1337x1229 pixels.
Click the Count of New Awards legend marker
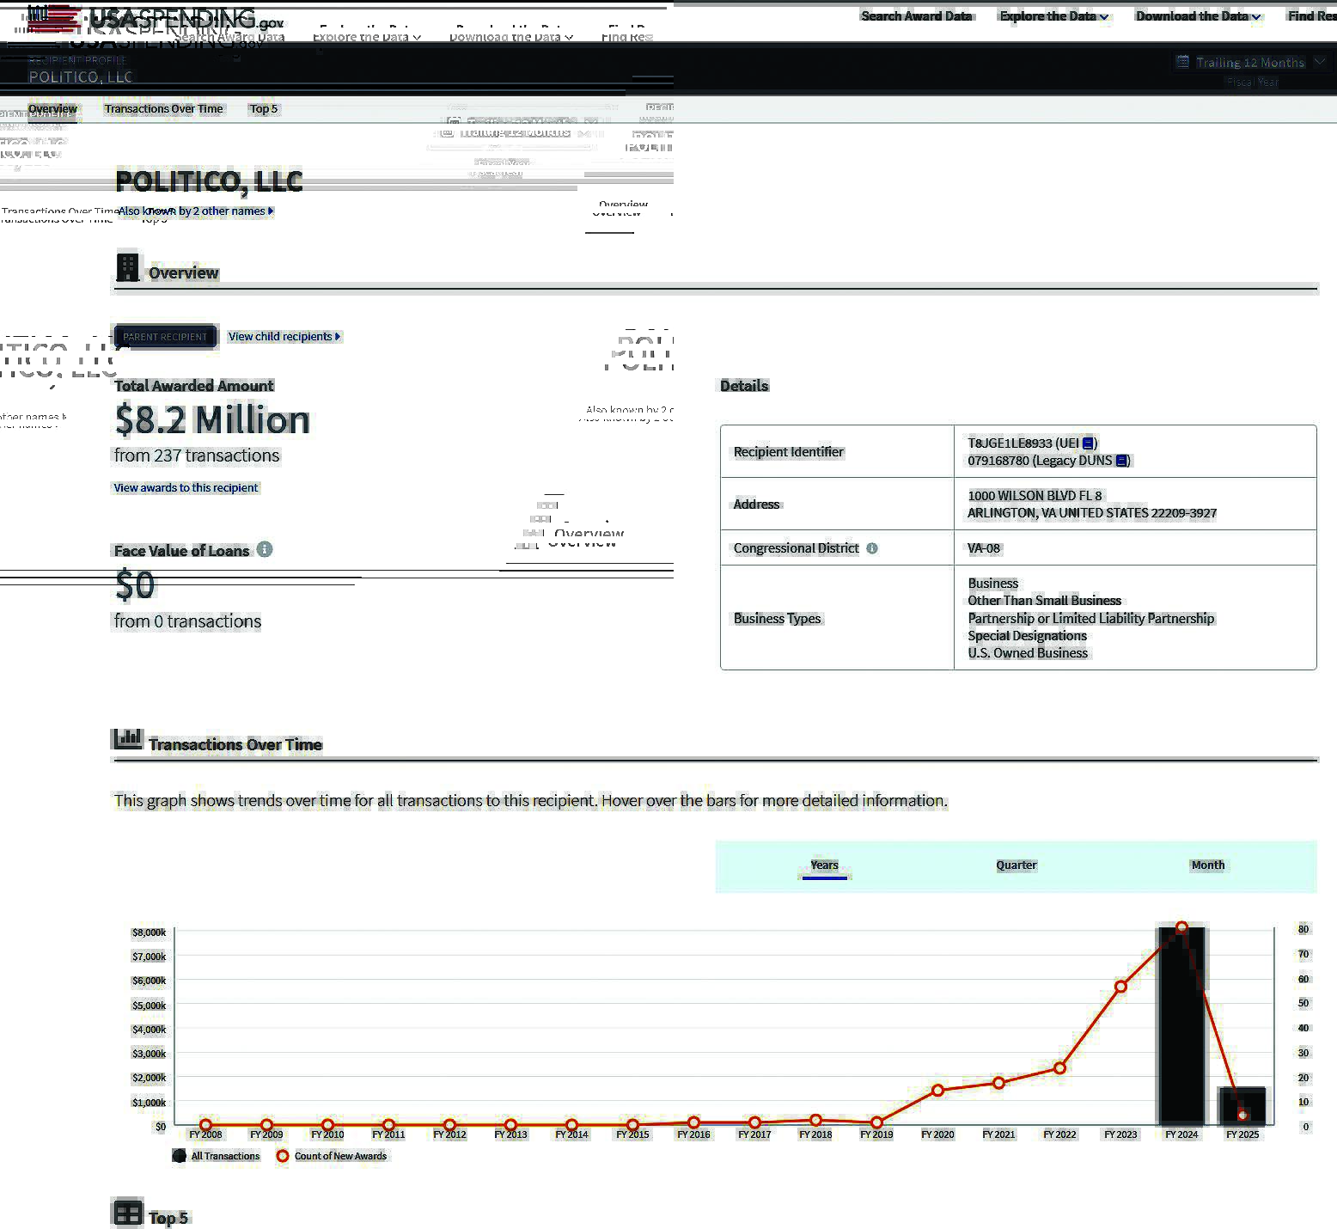(282, 1156)
